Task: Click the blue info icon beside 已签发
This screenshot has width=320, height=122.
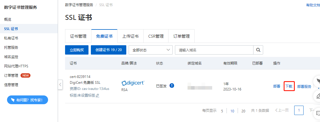Action: pyautogui.click(x=172, y=86)
